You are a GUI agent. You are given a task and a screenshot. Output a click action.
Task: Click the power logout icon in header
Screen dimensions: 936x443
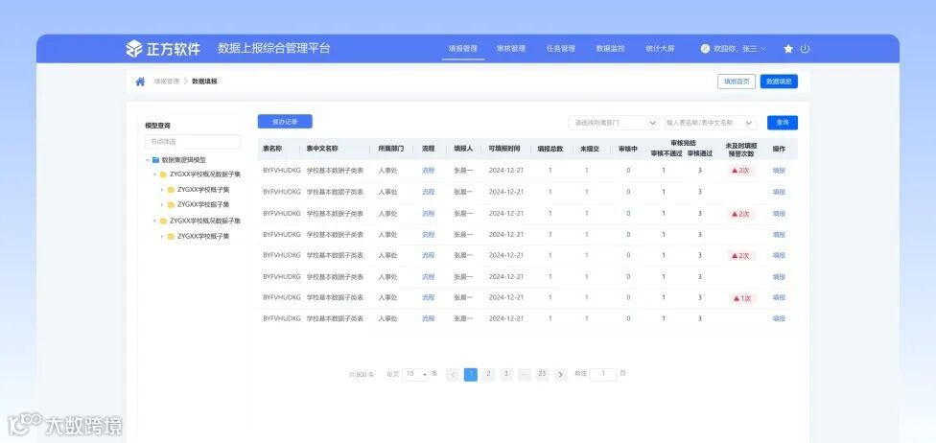point(805,49)
